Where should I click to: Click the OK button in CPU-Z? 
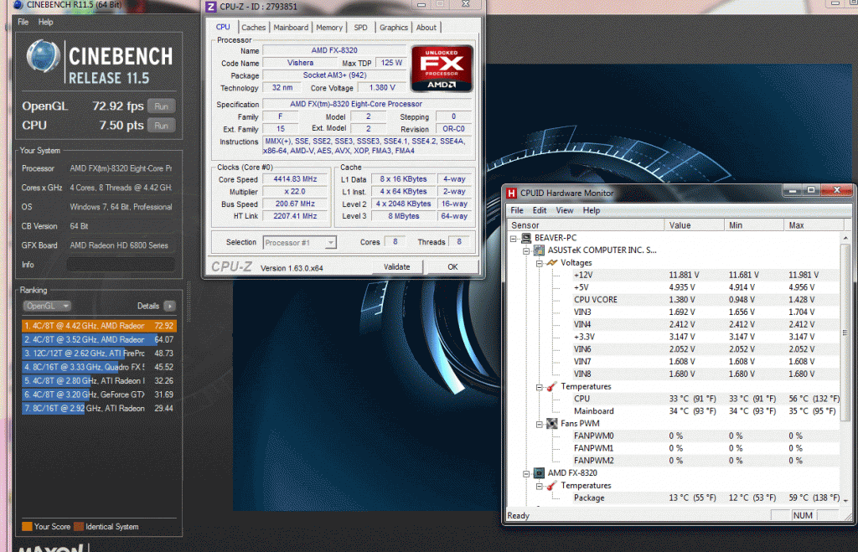click(x=452, y=267)
